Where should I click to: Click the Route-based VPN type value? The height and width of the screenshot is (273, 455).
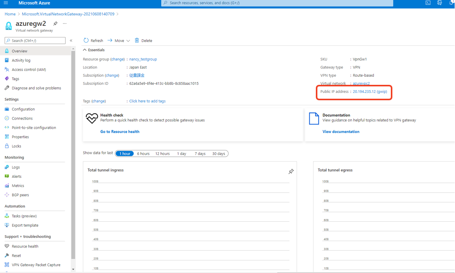pos(363,75)
